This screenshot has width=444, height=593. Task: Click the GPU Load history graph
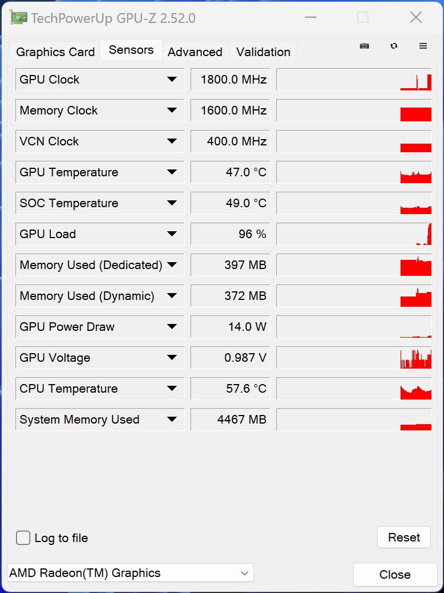click(354, 234)
